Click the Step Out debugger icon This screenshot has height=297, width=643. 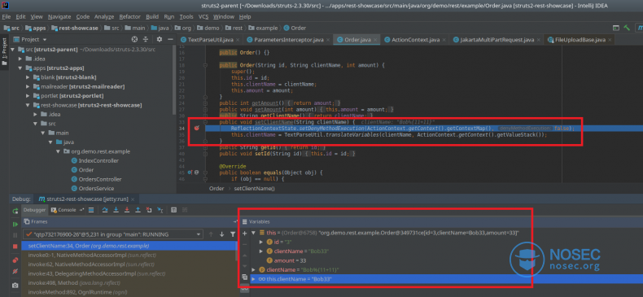tap(138, 210)
